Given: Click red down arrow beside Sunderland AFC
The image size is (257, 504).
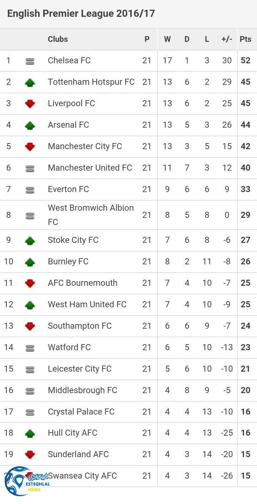Looking at the screenshot, I should 30,455.
